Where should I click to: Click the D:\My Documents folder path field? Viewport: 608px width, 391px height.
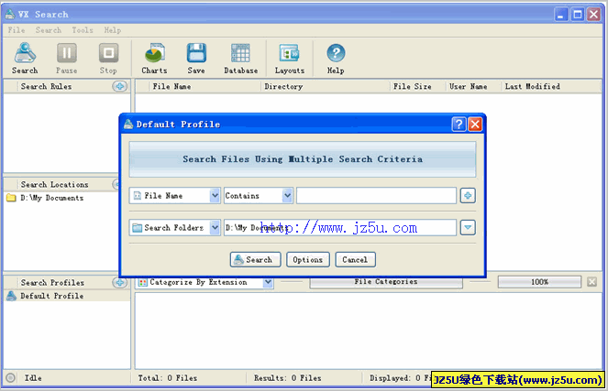coord(339,228)
